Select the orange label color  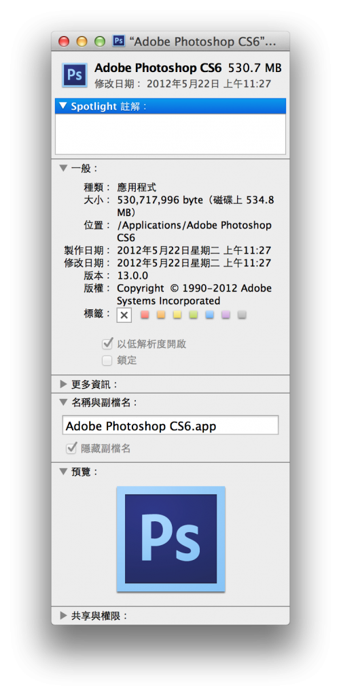[161, 315]
